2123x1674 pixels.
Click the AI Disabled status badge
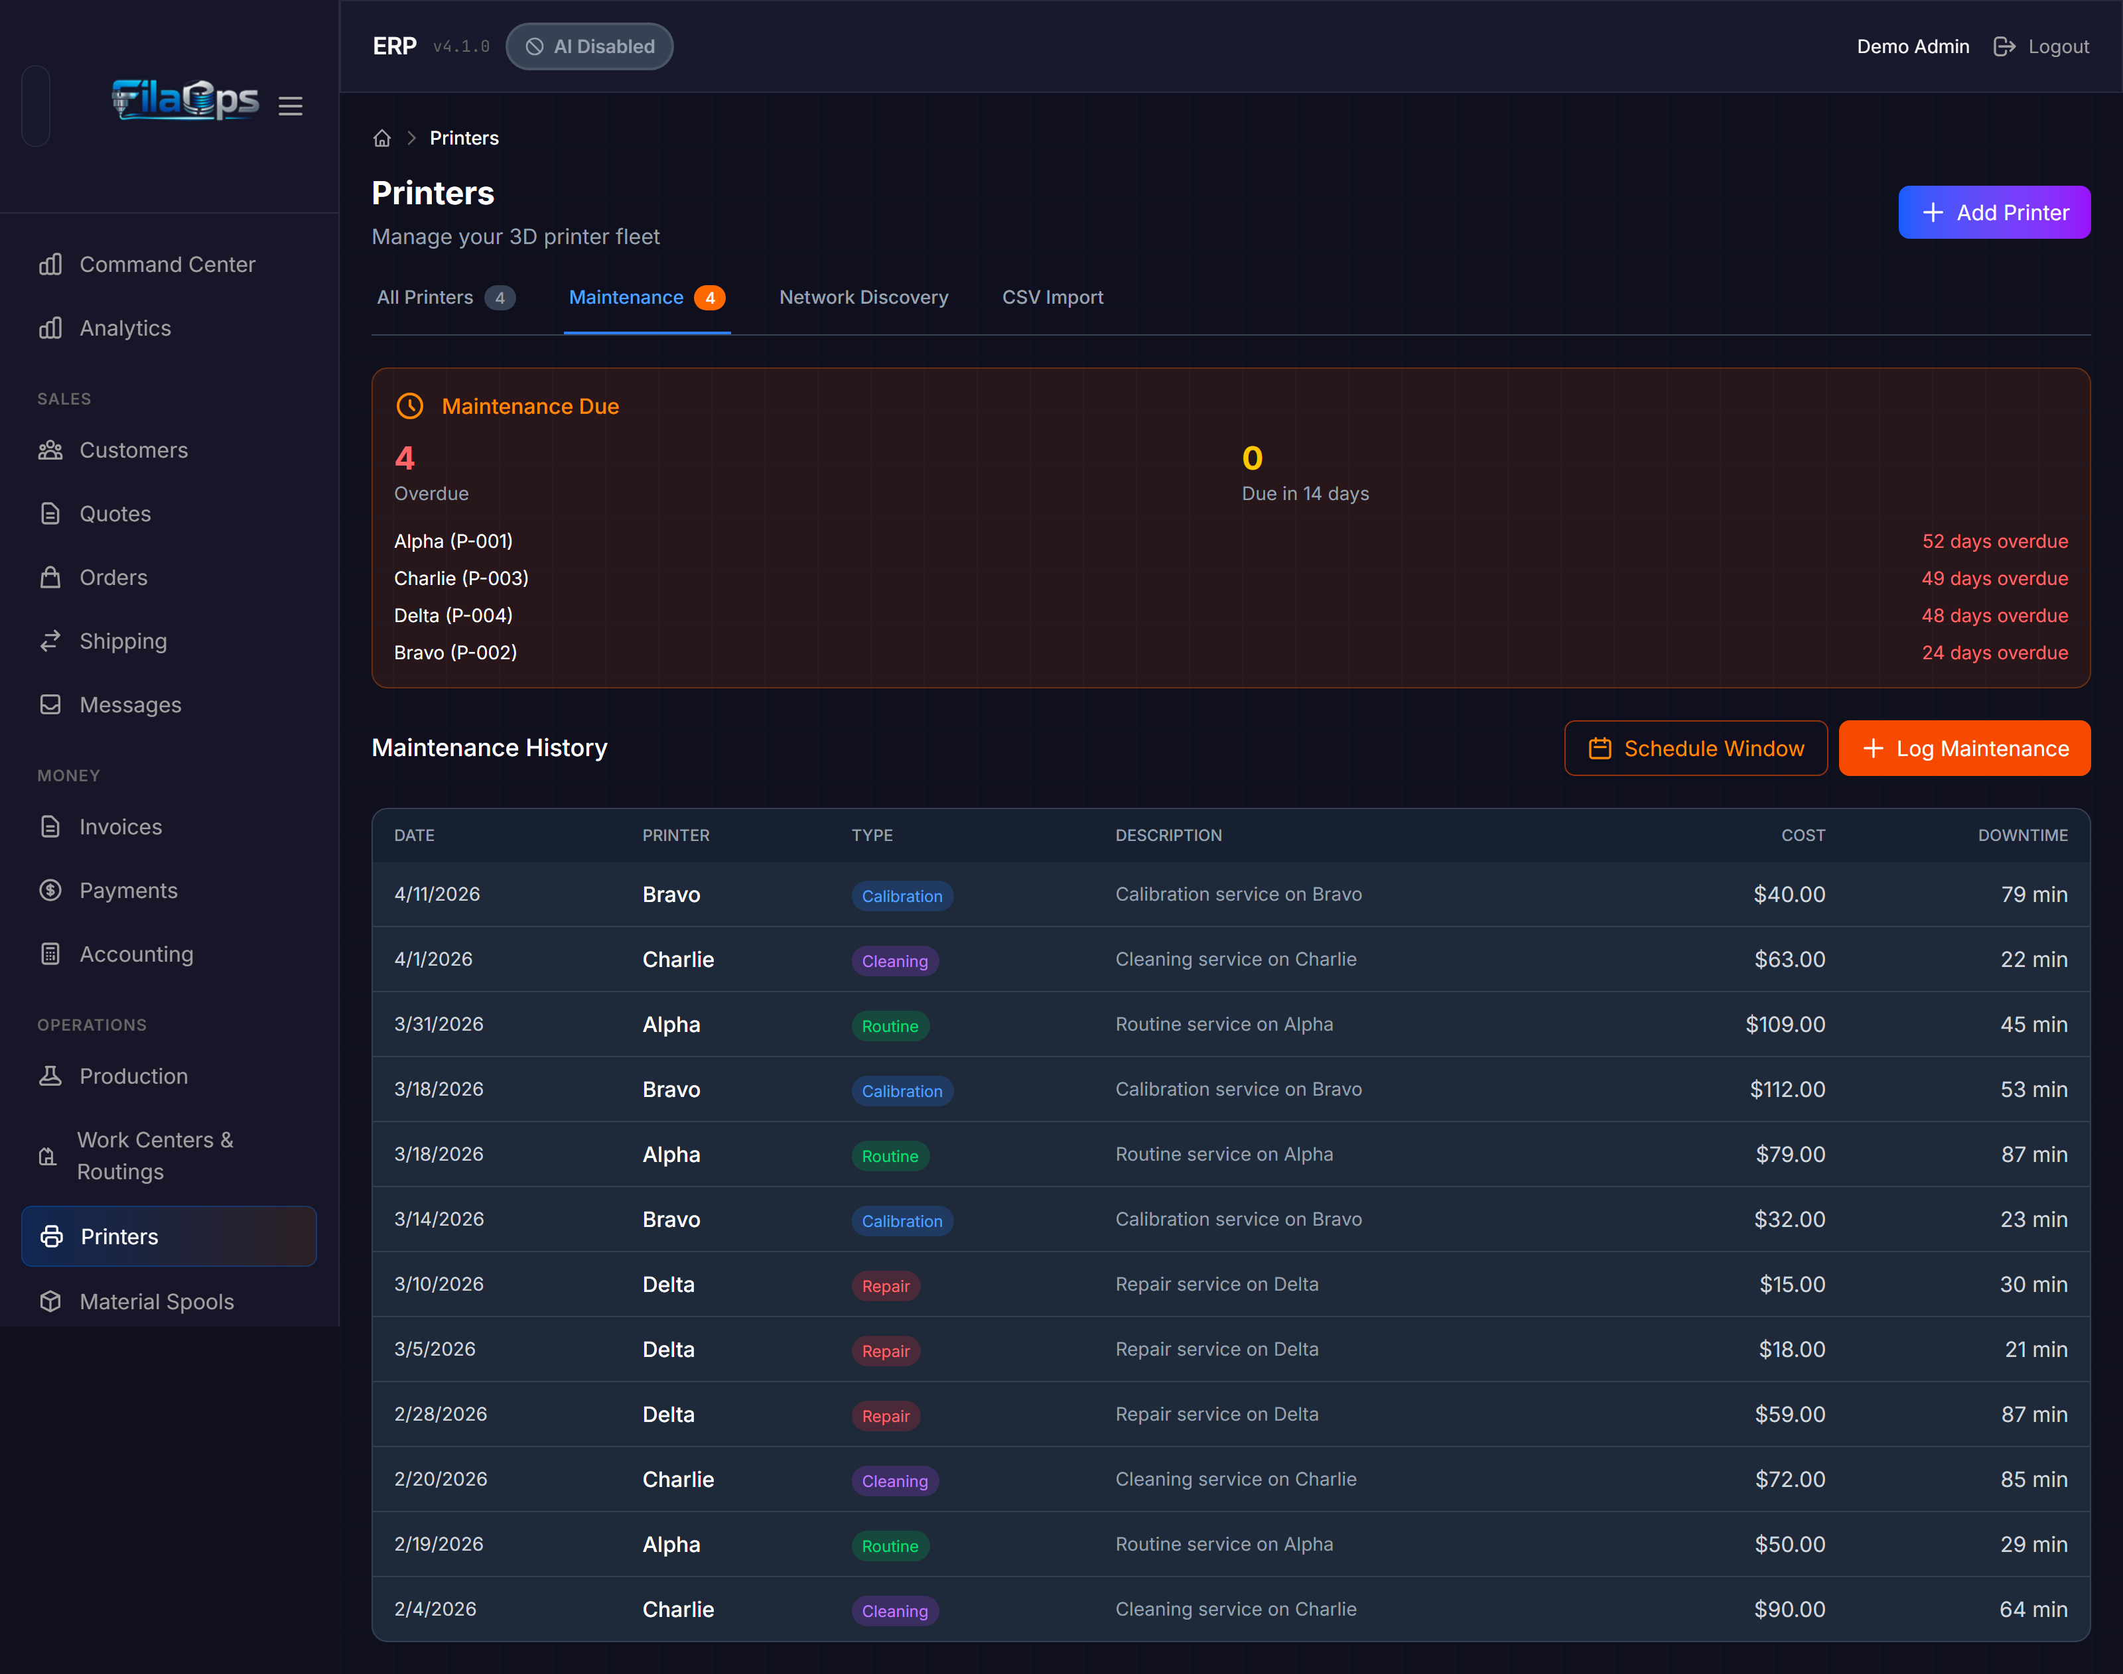click(589, 46)
